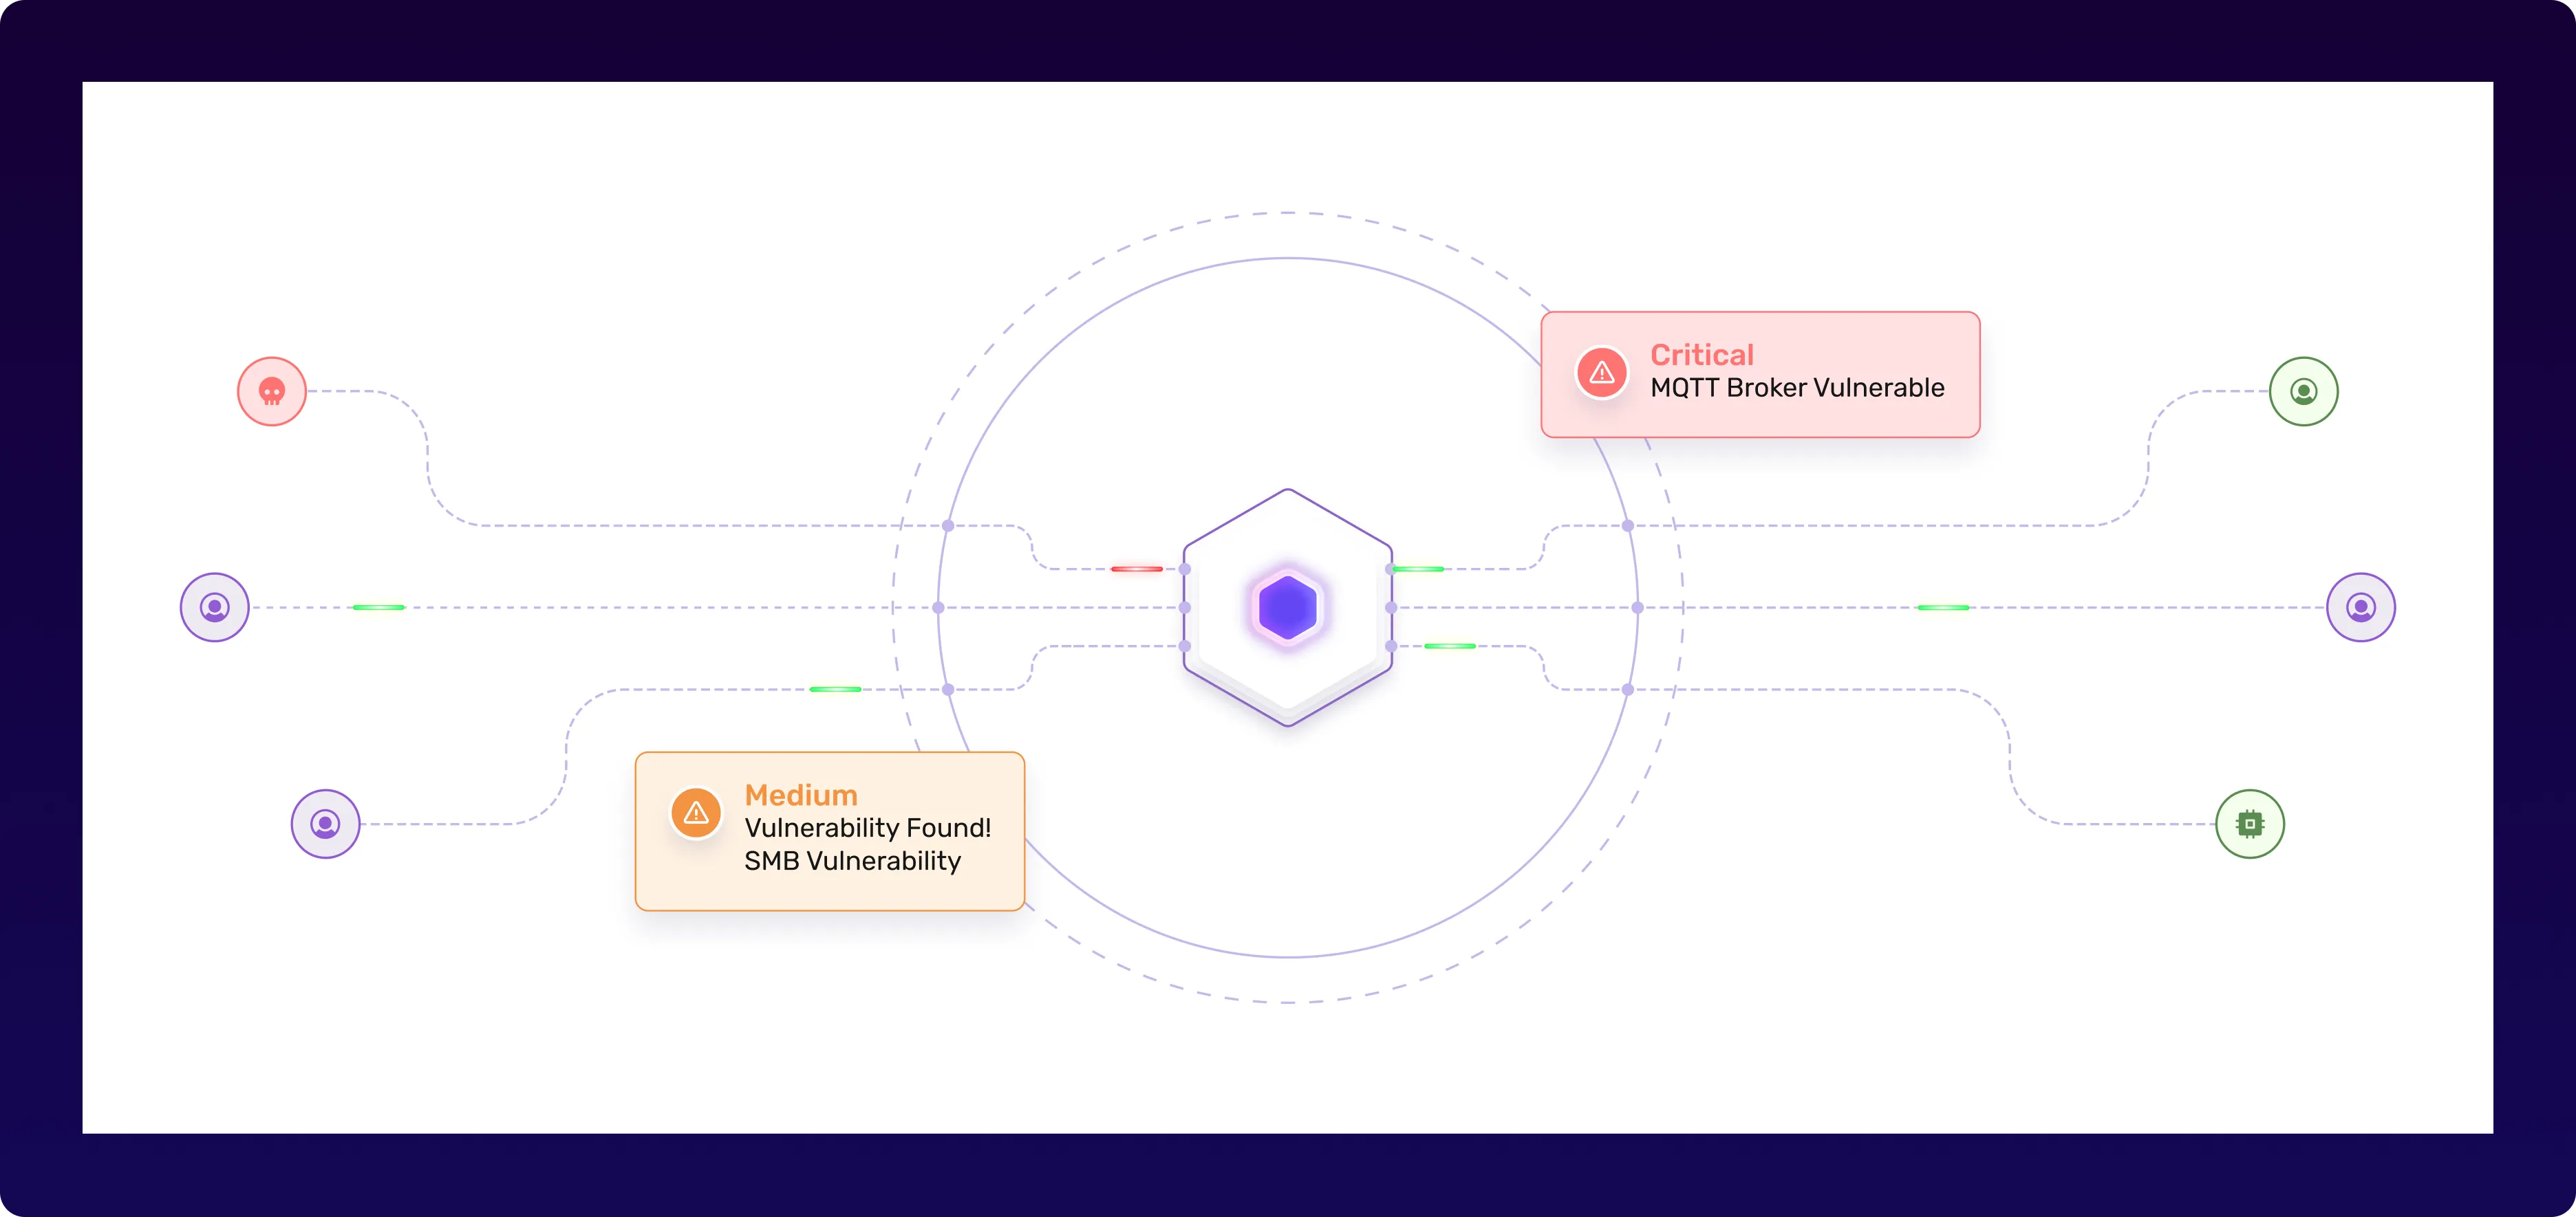Click the red traffic pulse near hexagon
Viewport: 2576px width, 1217px height.
point(1136,569)
